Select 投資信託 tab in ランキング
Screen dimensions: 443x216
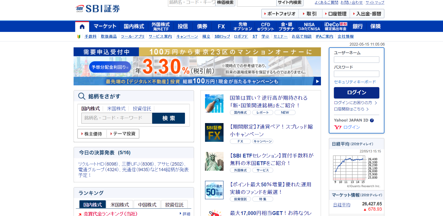[x=174, y=205]
